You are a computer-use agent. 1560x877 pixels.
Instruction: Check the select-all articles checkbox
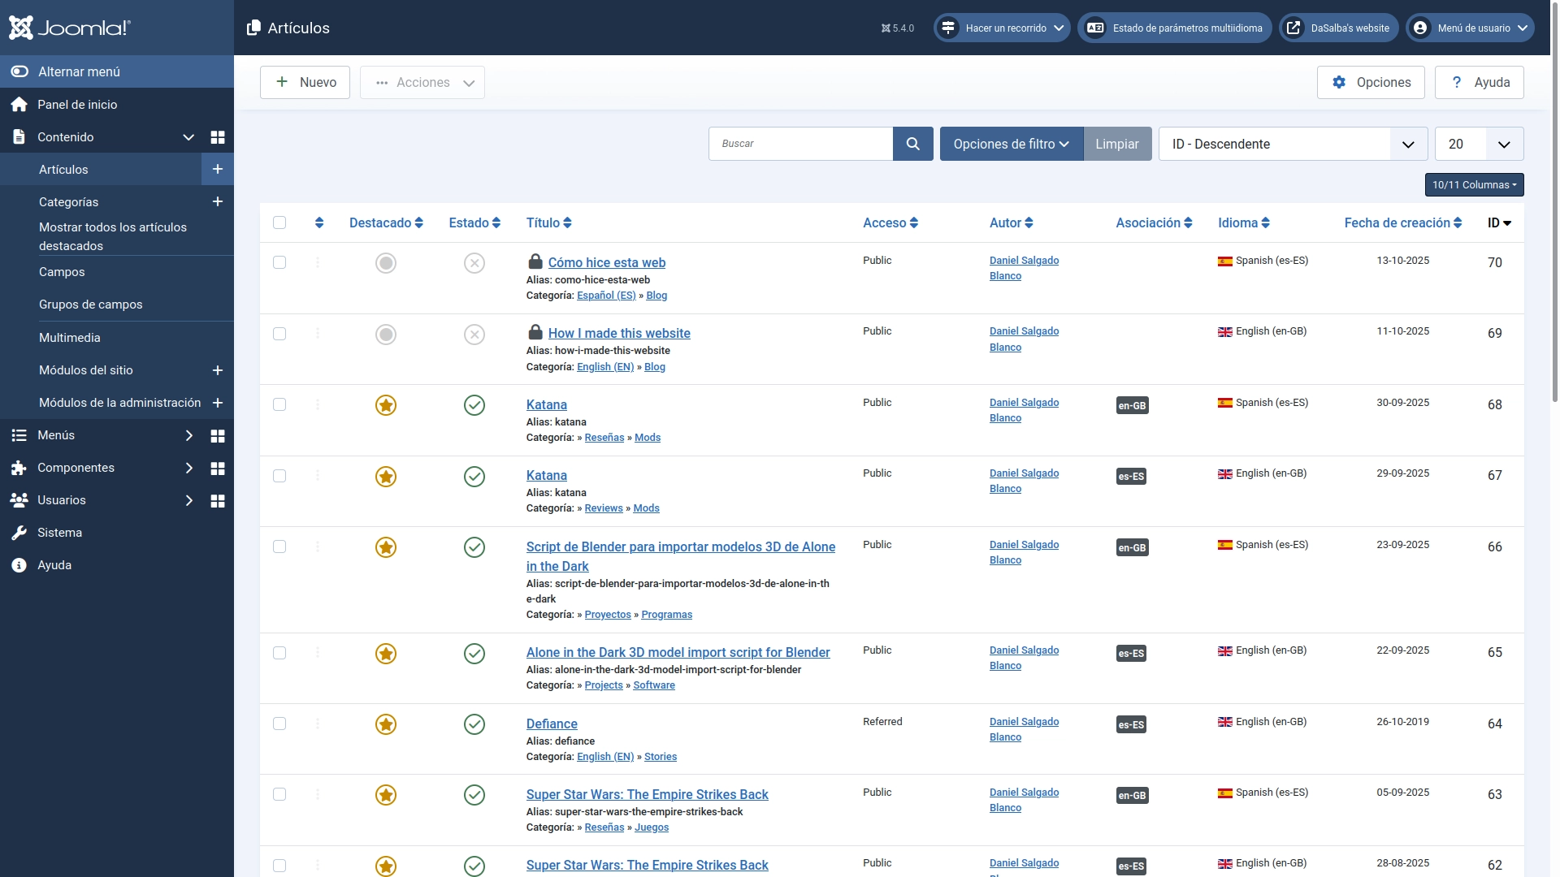click(279, 222)
